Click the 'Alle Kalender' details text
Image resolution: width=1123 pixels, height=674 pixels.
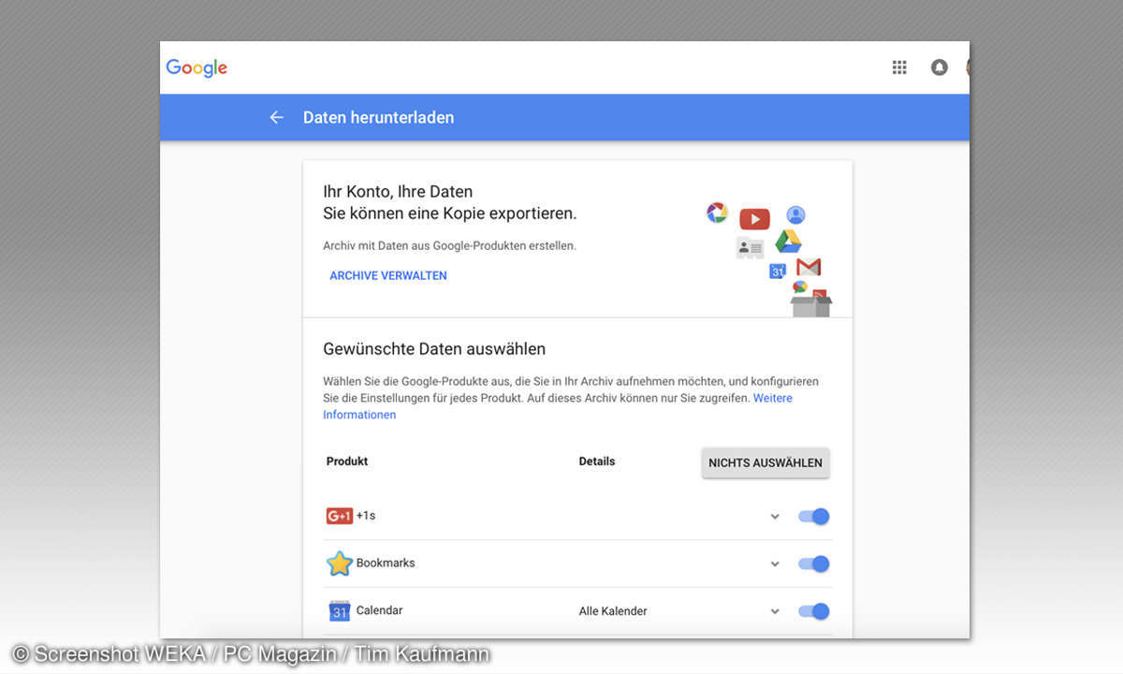pos(613,611)
